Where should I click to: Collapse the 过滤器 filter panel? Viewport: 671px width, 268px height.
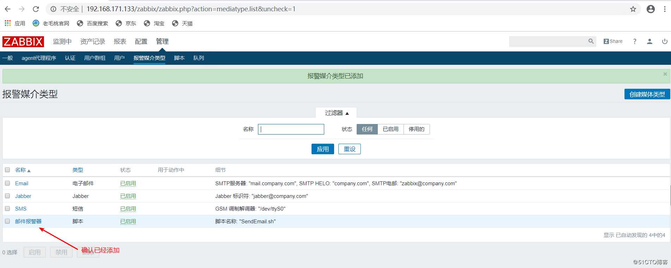coord(337,113)
